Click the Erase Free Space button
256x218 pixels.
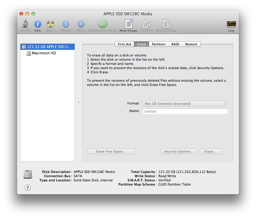point(111,151)
